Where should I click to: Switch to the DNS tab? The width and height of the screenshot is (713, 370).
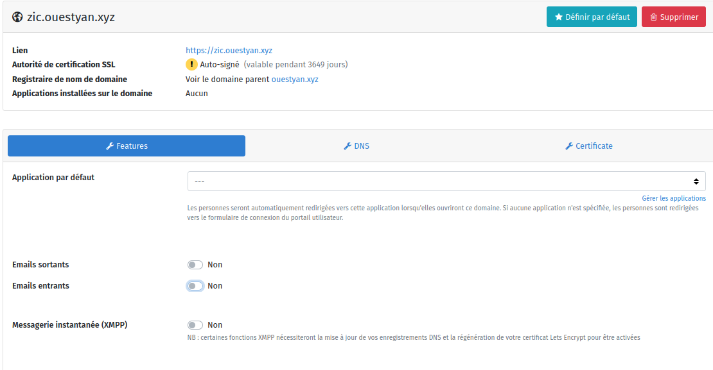pyautogui.click(x=356, y=146)
